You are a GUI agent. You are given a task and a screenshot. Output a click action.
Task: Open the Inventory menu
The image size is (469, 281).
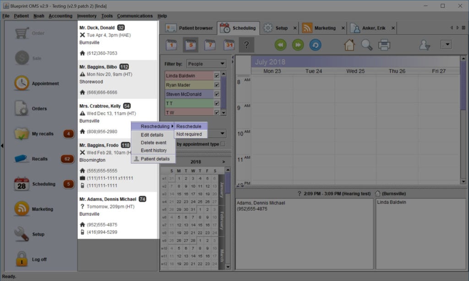(87, 16)
